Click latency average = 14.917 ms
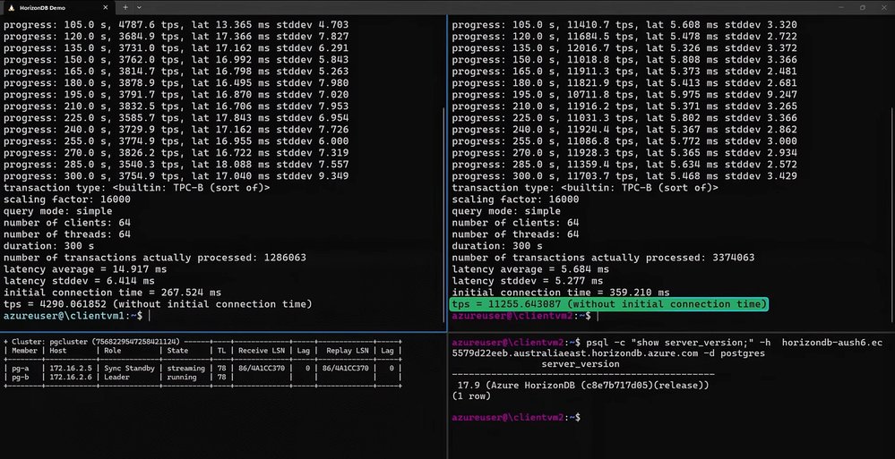The height and width of the screenshot is (459, 895). [85, 269]
